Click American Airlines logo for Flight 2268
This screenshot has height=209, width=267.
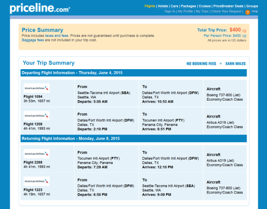click(x=36, y=154)
